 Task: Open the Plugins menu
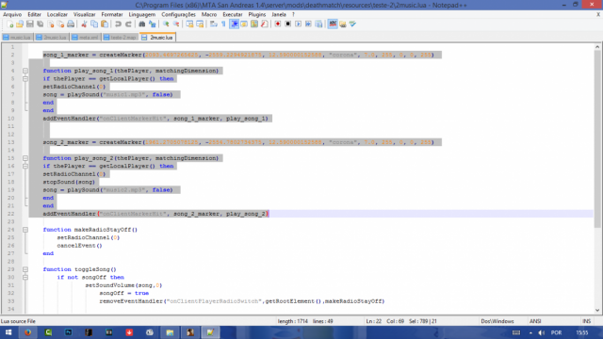click(257, 15)
